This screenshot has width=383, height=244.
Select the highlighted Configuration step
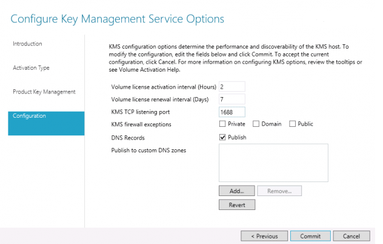coord(46,115)
